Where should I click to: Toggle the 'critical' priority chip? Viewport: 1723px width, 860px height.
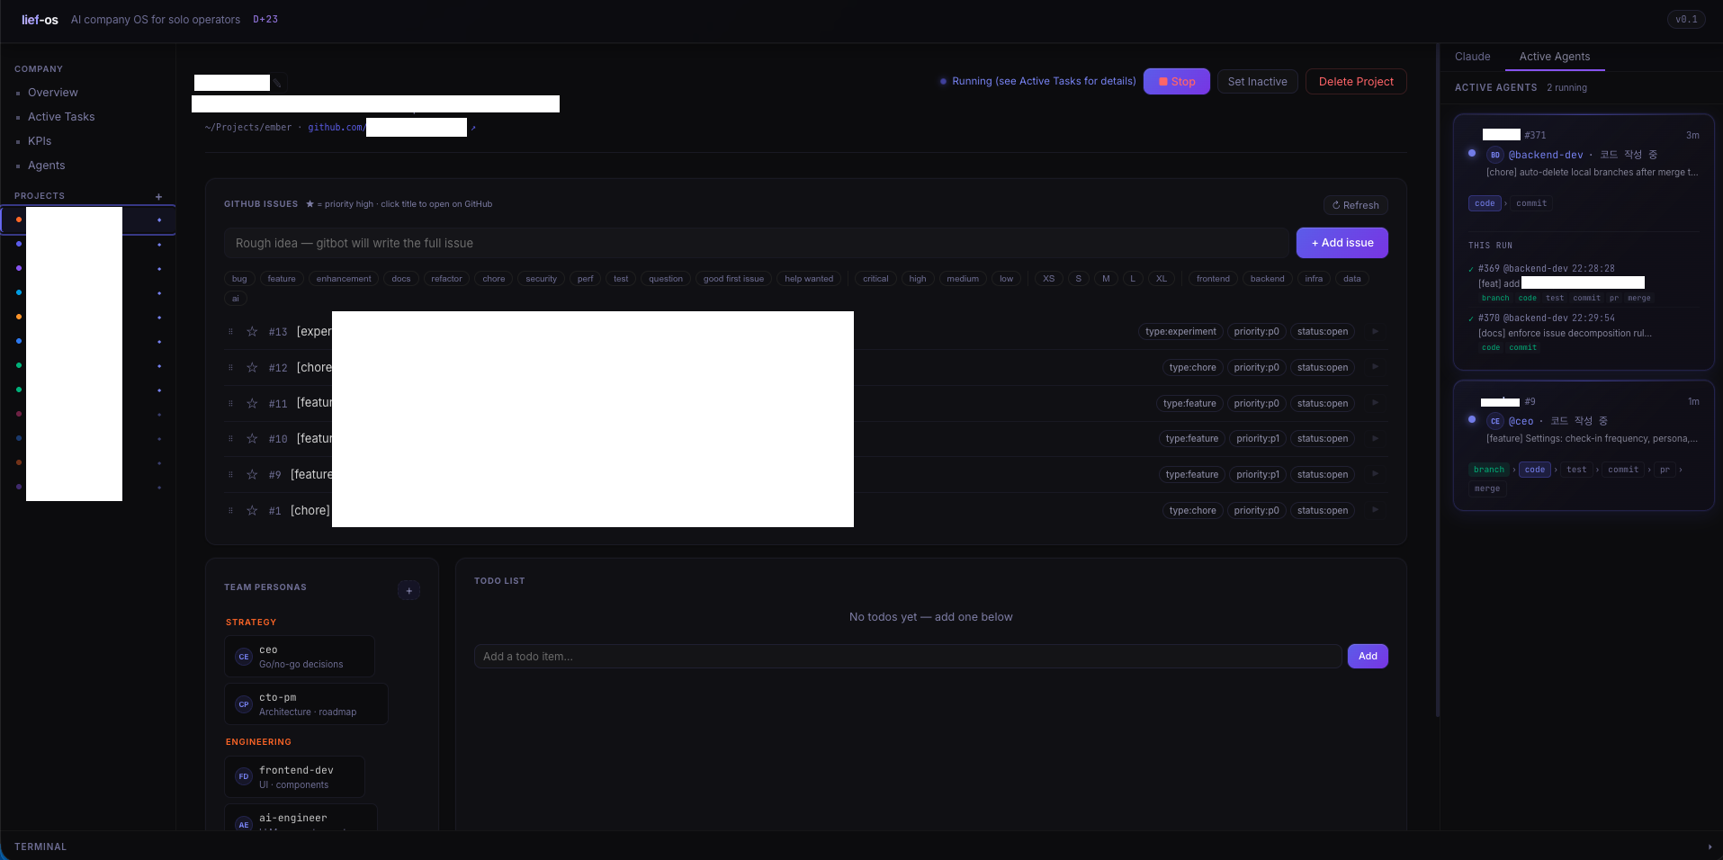pos(875,279)
